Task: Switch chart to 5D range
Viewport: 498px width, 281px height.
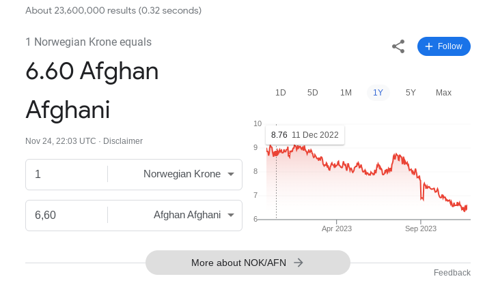Action: (312, 93)
